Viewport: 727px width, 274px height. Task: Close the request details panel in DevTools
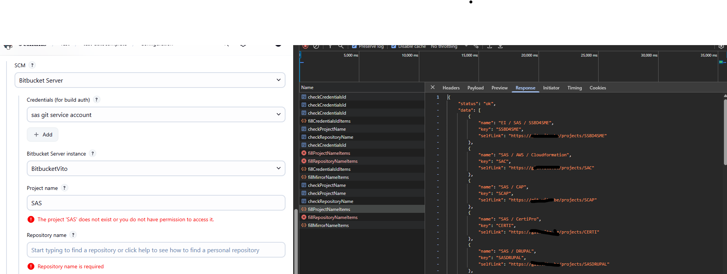[x=433, y=88]
